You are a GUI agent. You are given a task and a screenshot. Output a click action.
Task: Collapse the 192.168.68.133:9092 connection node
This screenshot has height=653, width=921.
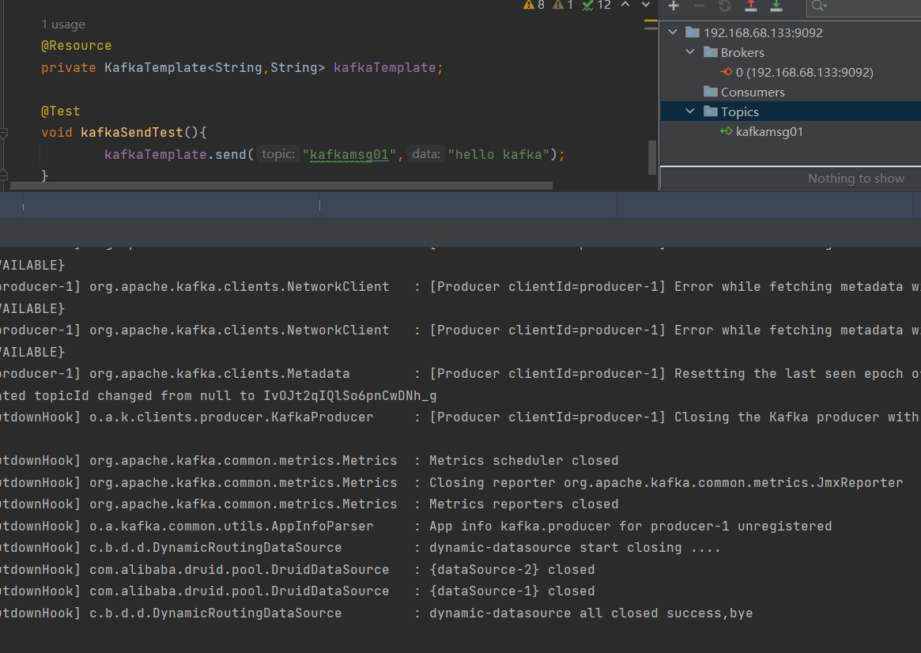[673, 32]
